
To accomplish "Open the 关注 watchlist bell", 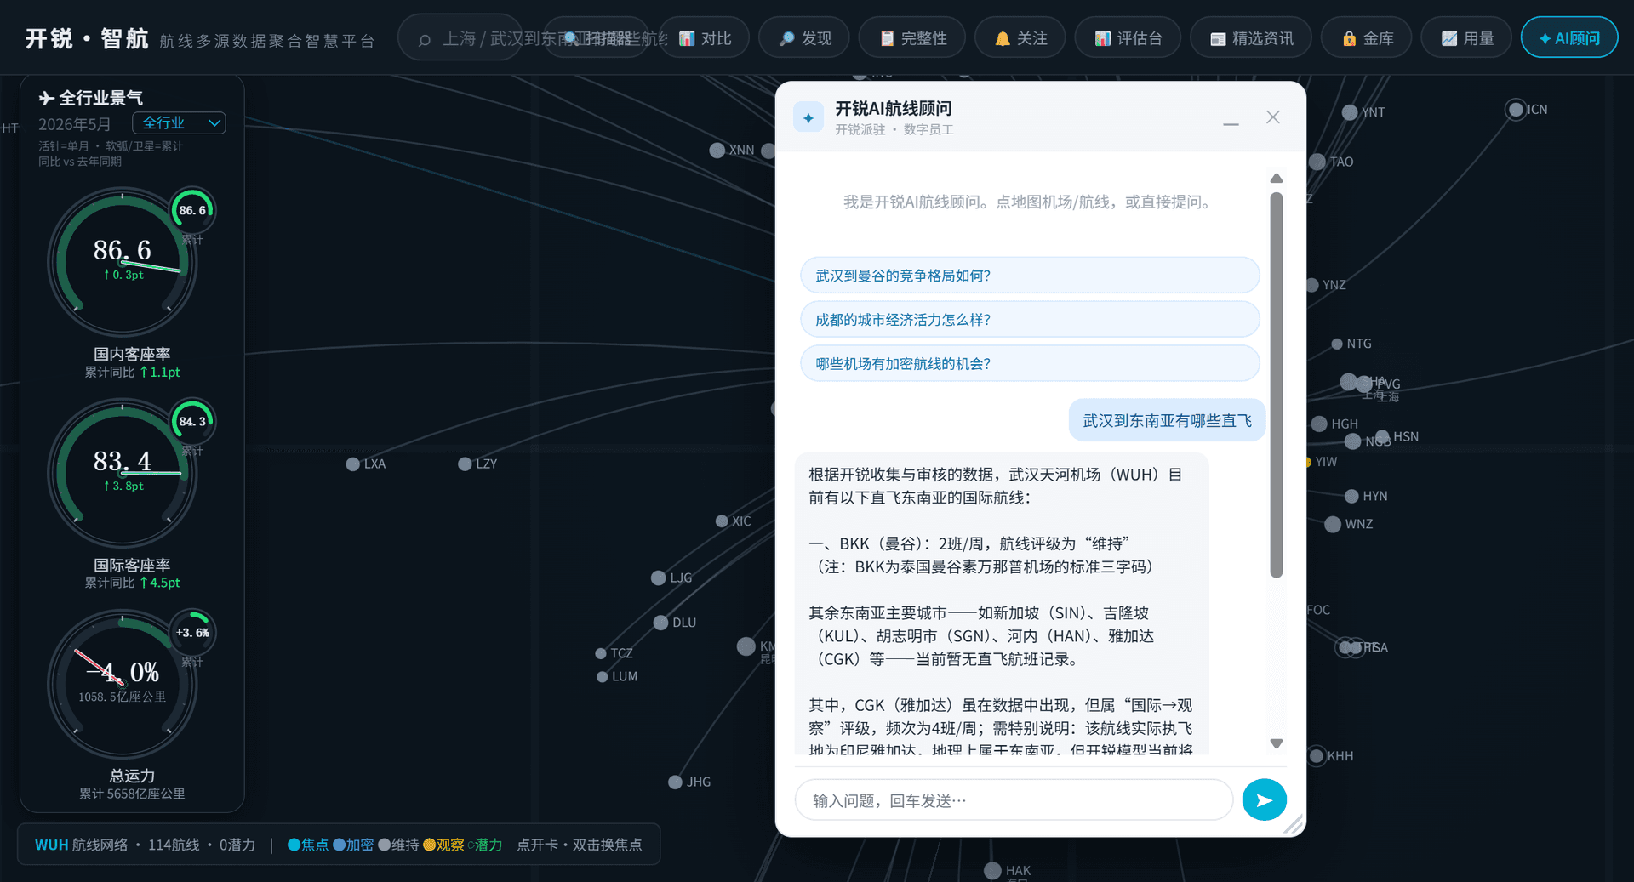I will 1020,38.
